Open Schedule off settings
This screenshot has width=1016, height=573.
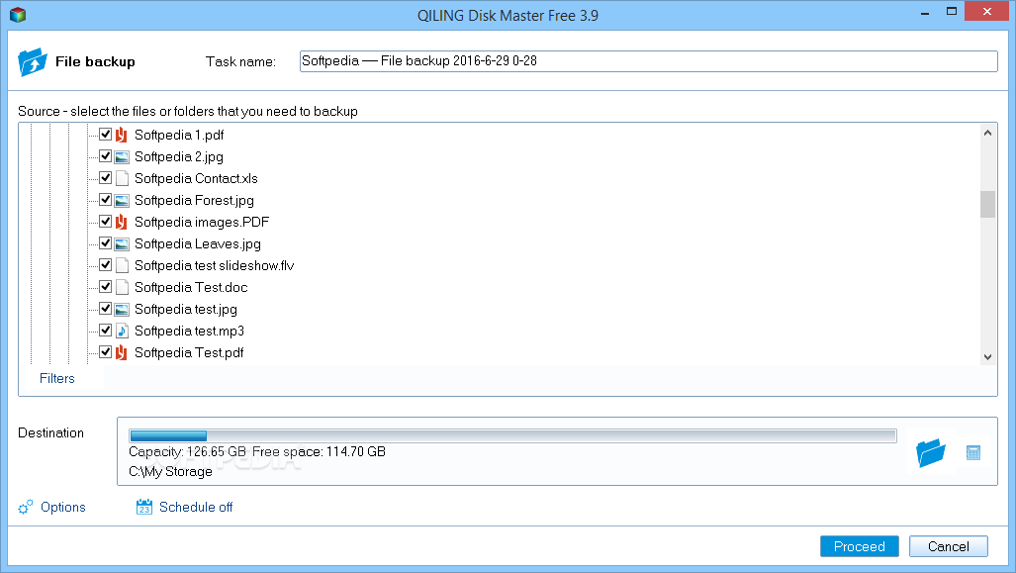click(x=196, y=507)
